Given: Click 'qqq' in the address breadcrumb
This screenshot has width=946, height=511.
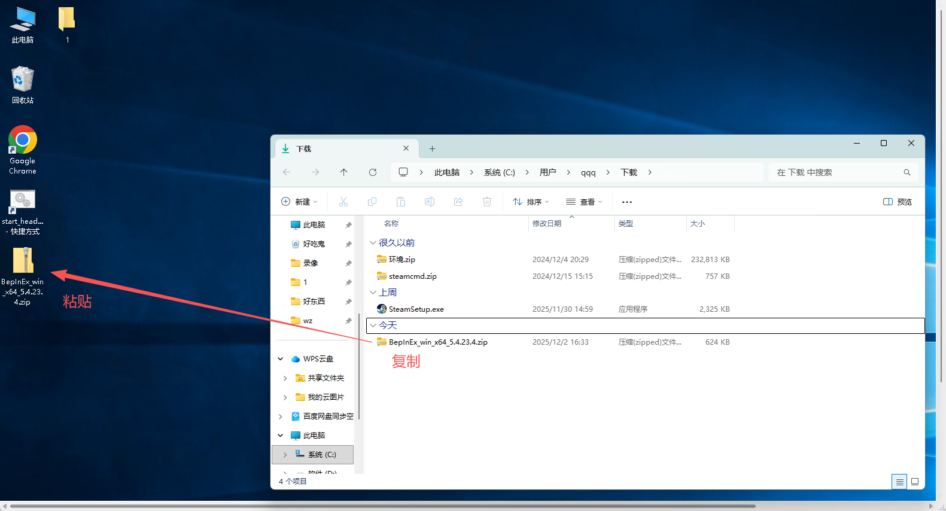Looking at the screenshot, I should (x=588, y=172).
